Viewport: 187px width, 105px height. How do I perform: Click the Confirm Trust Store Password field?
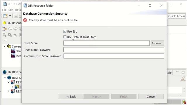114,56
